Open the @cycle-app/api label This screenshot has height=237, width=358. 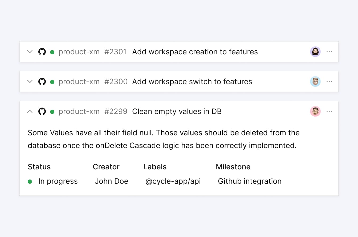pos(173,181)
